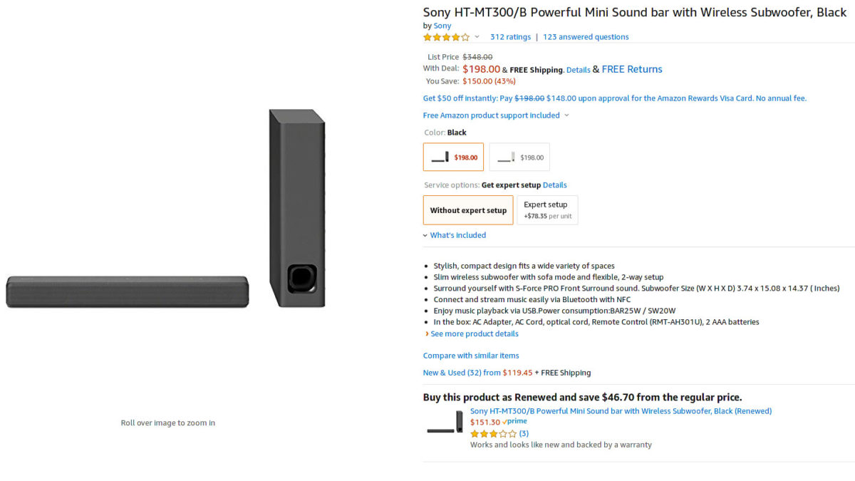
Task: Choose the second, non-black color swatch
Action: [x=519, y=157]
